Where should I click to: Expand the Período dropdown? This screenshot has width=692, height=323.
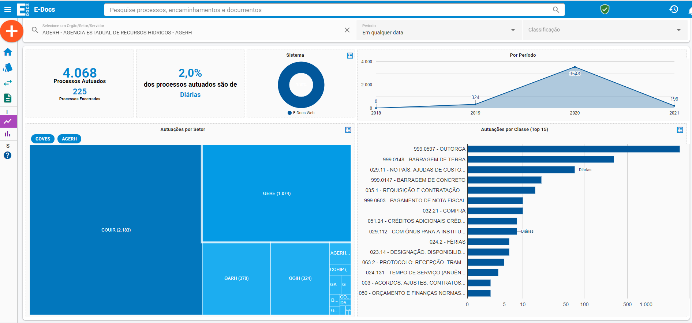pos(513,30)
